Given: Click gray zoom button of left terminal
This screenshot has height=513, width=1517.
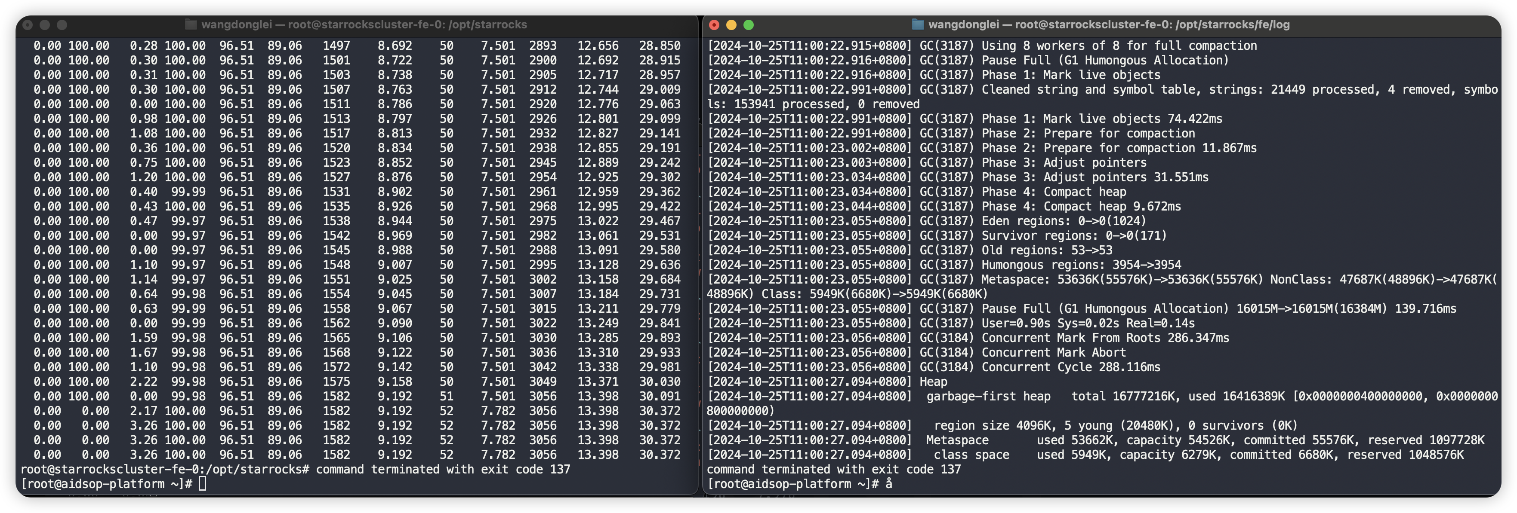Looking at the screenshot, I should 62,25.
